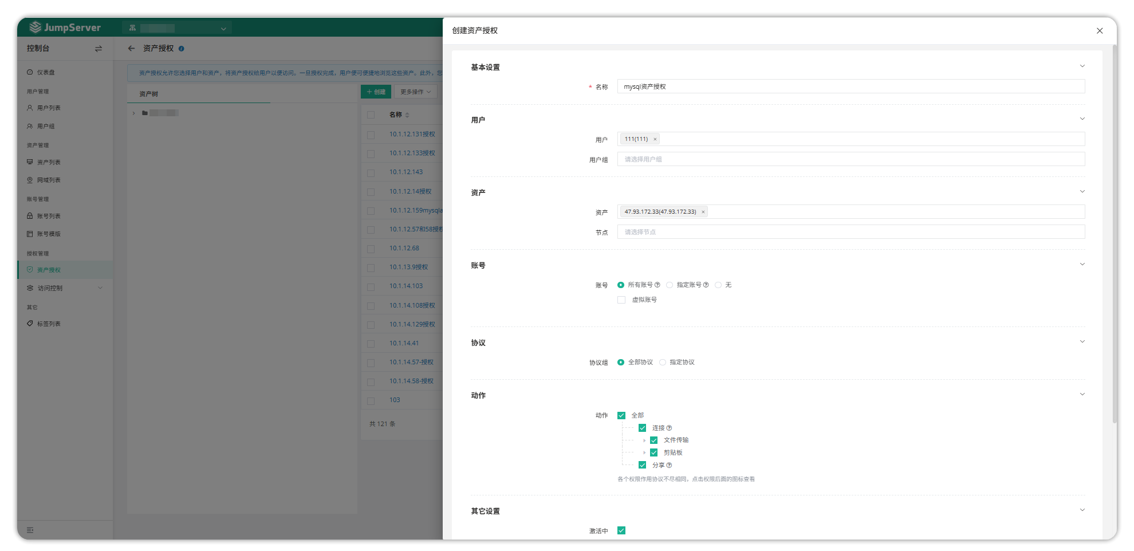The width and height of the screenshot is (1134, 551).
Task: Collapse the 基本设置 section
Action: point(1082,66)
